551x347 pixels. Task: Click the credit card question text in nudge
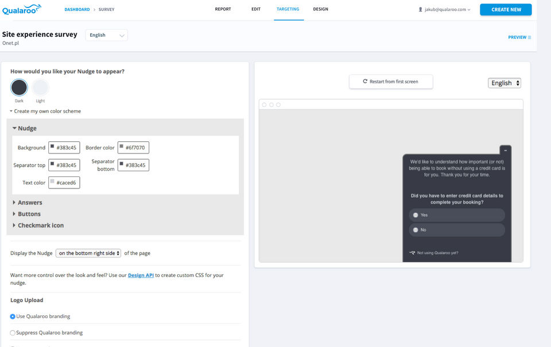tap(457, 199)
